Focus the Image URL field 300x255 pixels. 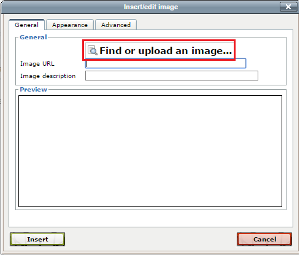click(166, 63)
